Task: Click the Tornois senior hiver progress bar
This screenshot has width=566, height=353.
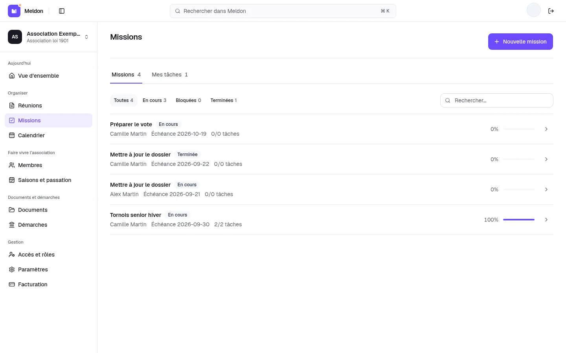Action: [519, 220]
